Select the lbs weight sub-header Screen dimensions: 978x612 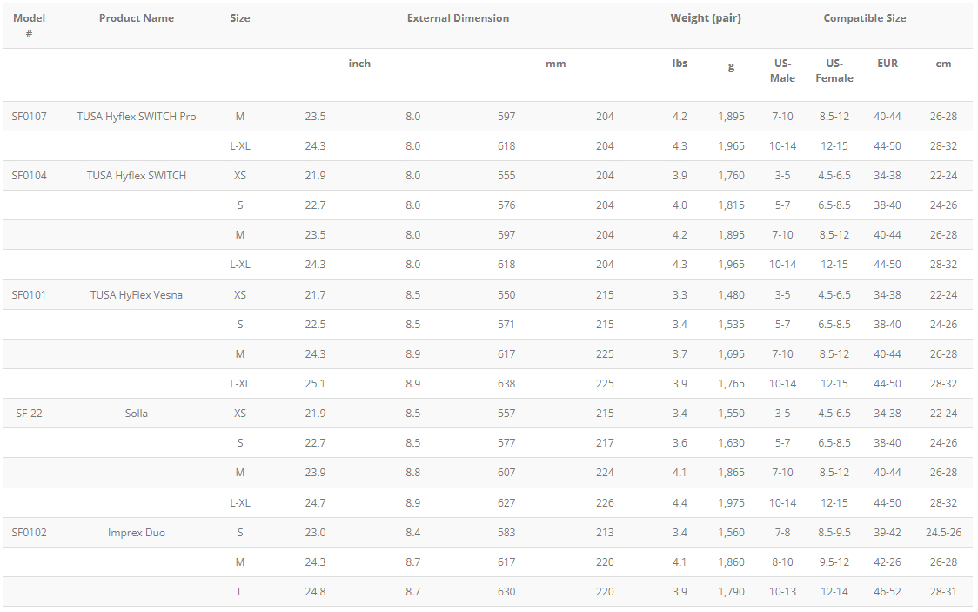click(680, 64)
